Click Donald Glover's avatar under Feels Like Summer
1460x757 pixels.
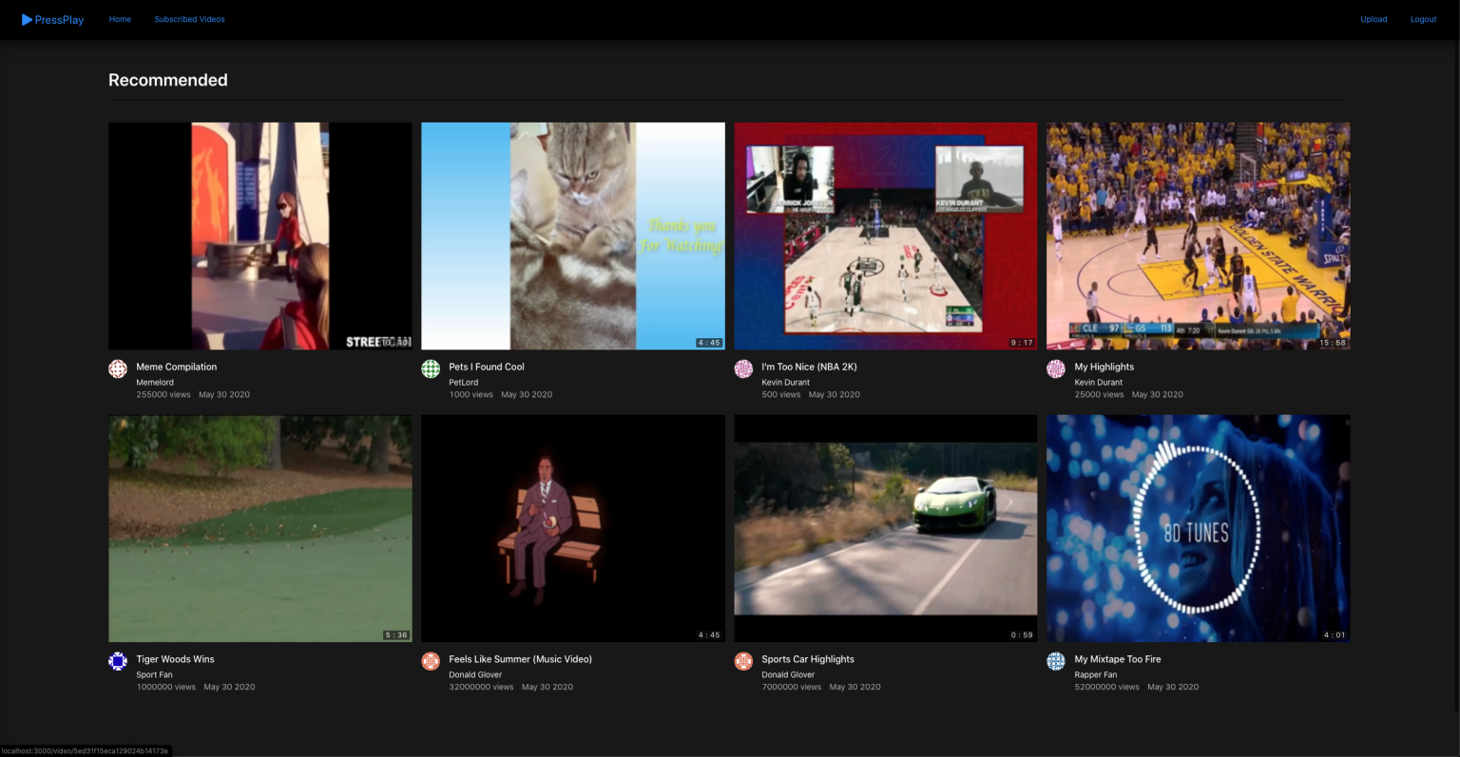pyautogui.click(x=430, y=661)
